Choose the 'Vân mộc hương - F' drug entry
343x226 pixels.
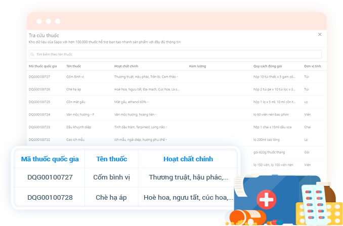80,114
